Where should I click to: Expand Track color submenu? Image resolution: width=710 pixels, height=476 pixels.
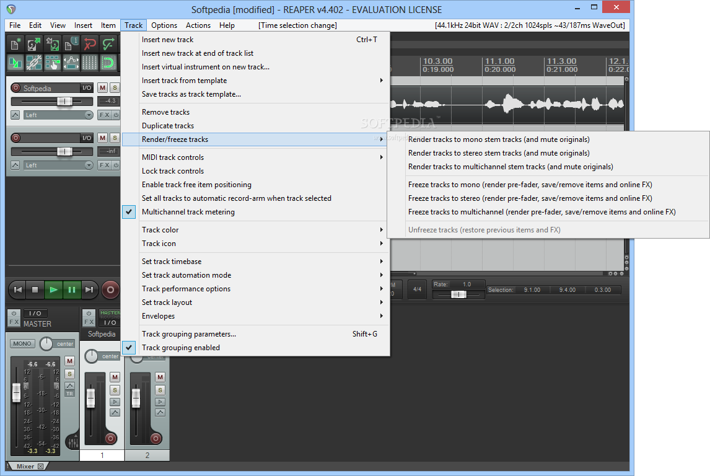[x=256, y=230]
